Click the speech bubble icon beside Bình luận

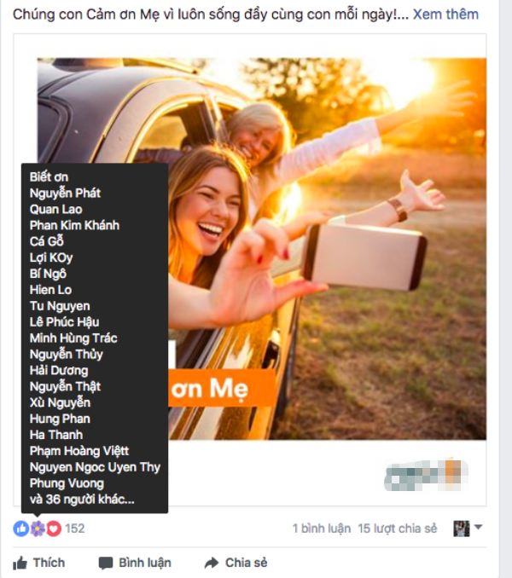[x=106, y=564]
